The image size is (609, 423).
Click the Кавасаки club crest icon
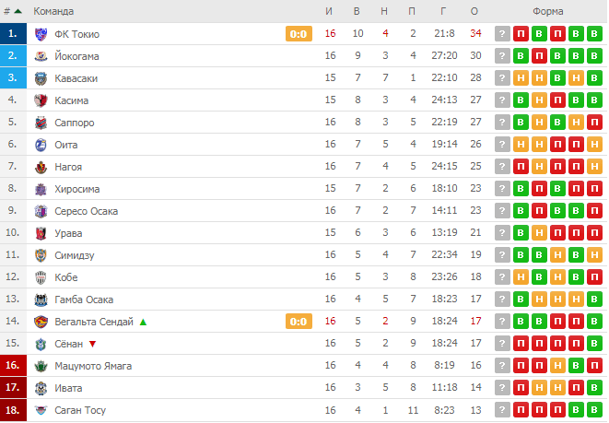coord(41,78)
